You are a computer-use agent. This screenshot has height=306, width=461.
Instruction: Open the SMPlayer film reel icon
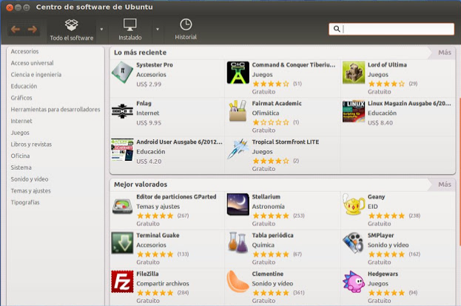(353, 243)
